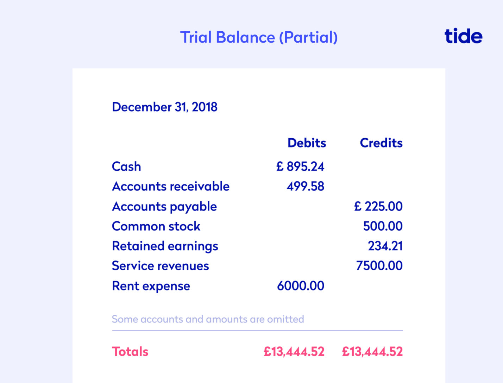This screenshot has height=383, width=503.
Task: Click the Totals row label
Action: coord(130,352)
